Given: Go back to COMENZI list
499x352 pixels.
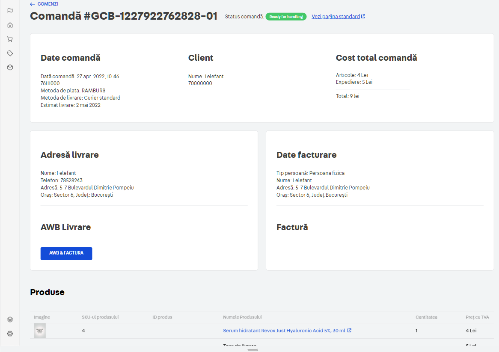Looking at the screenshot, I should (x=44, y=4).
